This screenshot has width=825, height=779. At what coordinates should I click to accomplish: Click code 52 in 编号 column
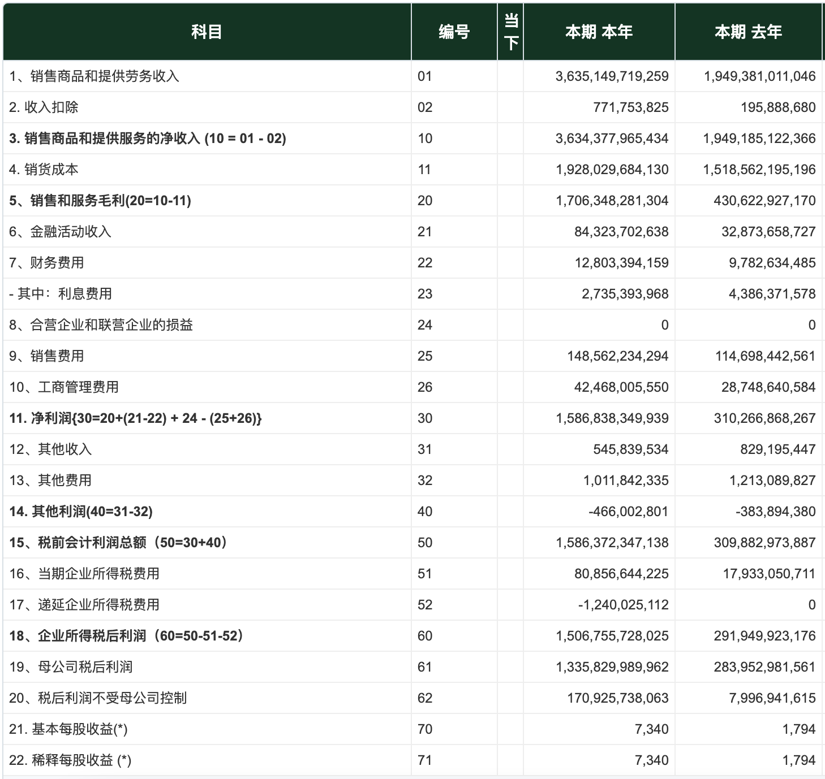pyautogui.click(x=425, y=605)
